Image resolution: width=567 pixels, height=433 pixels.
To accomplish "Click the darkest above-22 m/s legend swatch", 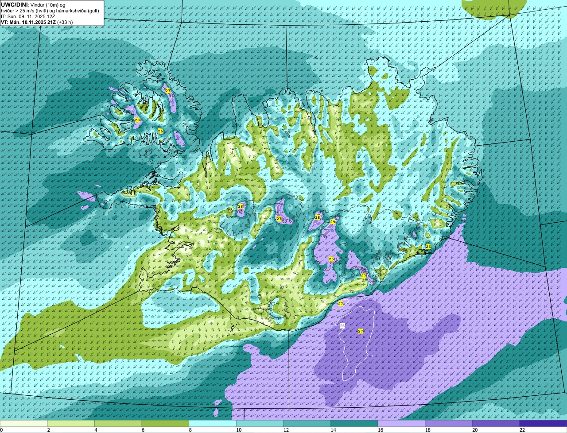I will 543,424.
